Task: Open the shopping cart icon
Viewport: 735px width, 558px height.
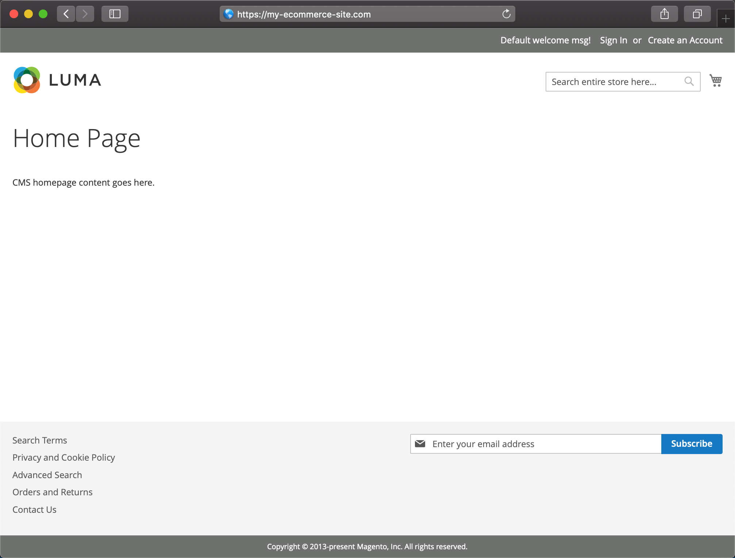Action: coord(716,81)
